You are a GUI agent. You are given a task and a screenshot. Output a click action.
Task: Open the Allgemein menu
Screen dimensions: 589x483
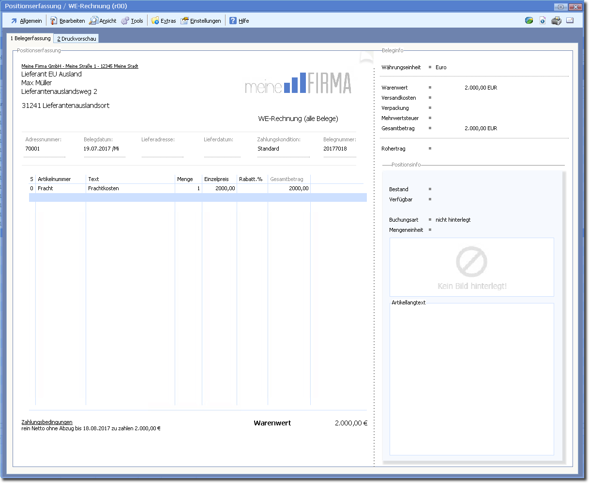(27, 21)
